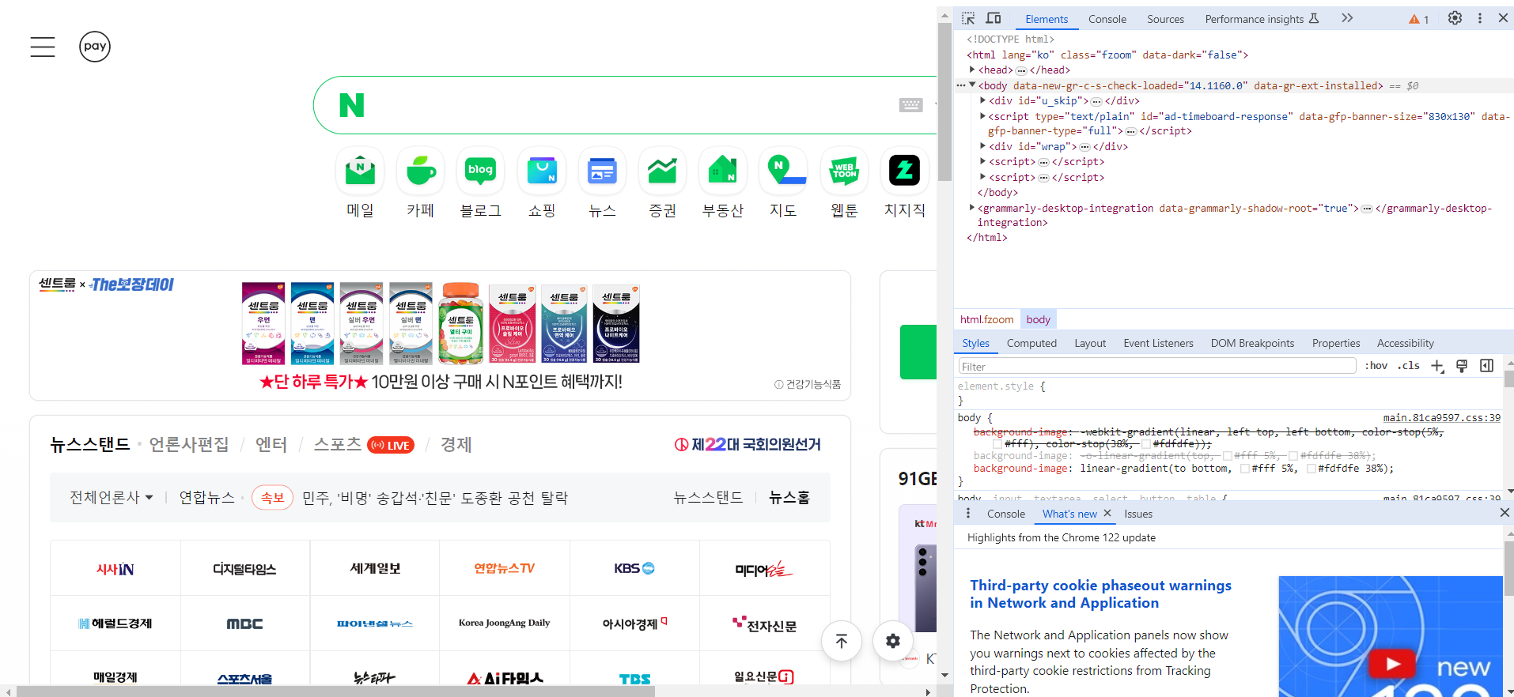The width and height of the screenshot is (1514, 697).
Task: Expand the ad-timeboard-response script node
Action: (x=982, y=116)
